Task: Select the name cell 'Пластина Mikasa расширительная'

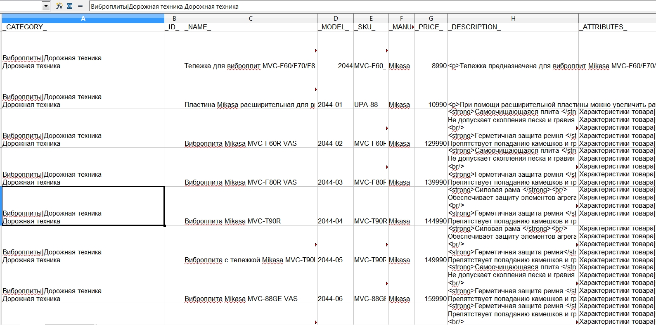Action: [251, 89]
